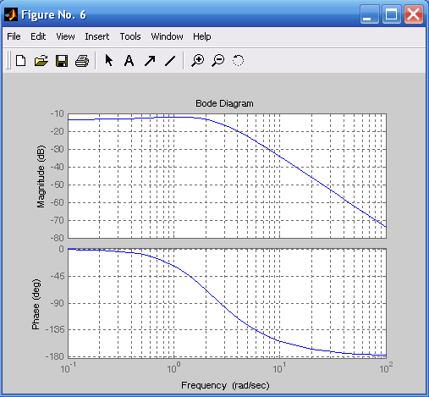Select the Insert Arrow tool
Screen dimensions: 429x397
[x=150, y=61]
